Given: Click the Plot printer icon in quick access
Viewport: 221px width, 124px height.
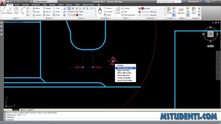Looking at the screenshot, I should [x=31, y=1].
